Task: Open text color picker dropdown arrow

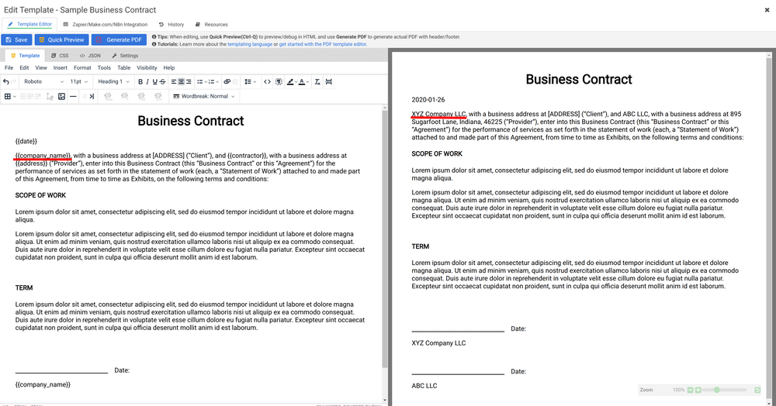Action: [307, 81]
